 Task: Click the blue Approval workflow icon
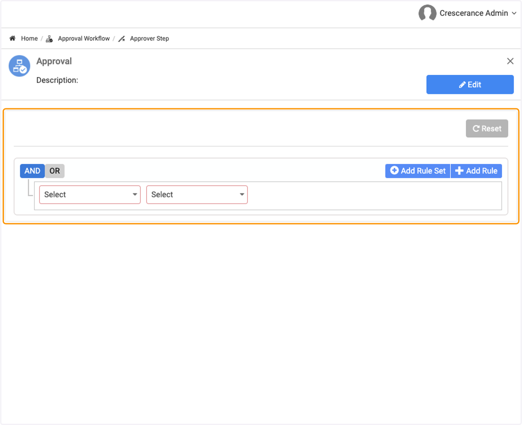click(20, 66)
